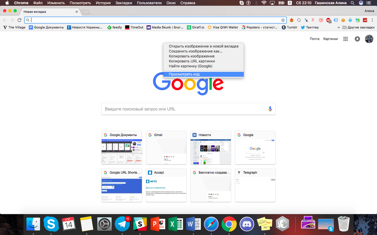Open the Tumblr bookmark
This screenshot has width=377, height=235.
point(289,27)
